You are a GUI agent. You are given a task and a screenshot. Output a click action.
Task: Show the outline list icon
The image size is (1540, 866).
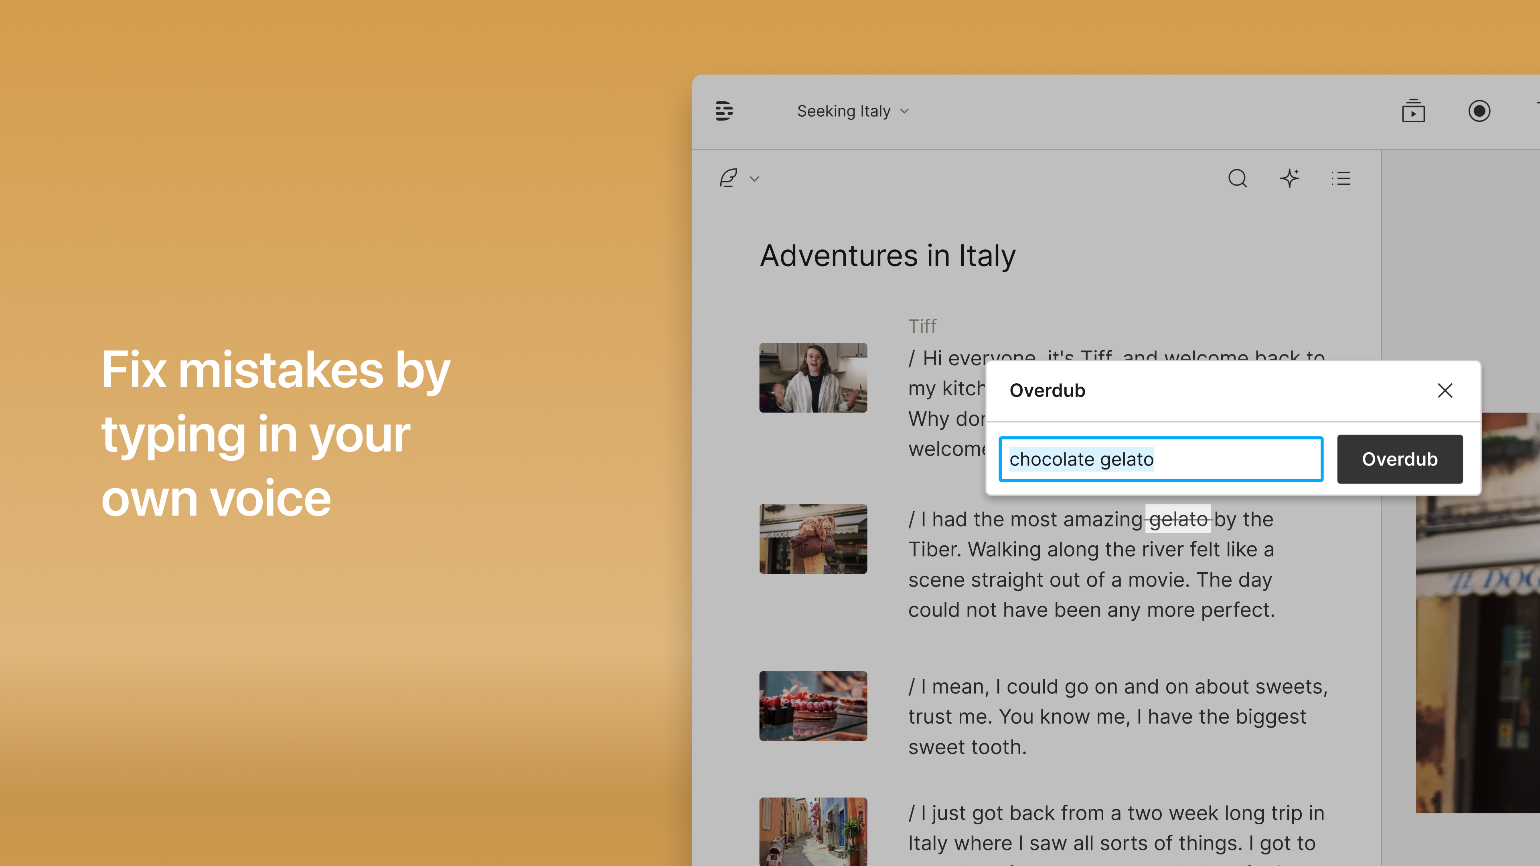[x=1341, y=178]
